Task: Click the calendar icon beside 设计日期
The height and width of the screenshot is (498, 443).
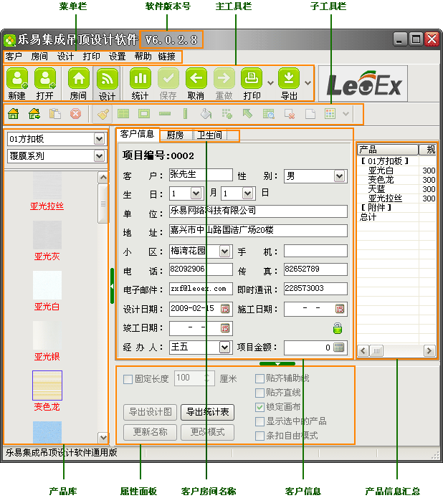Action: click(x=225, y=309)
